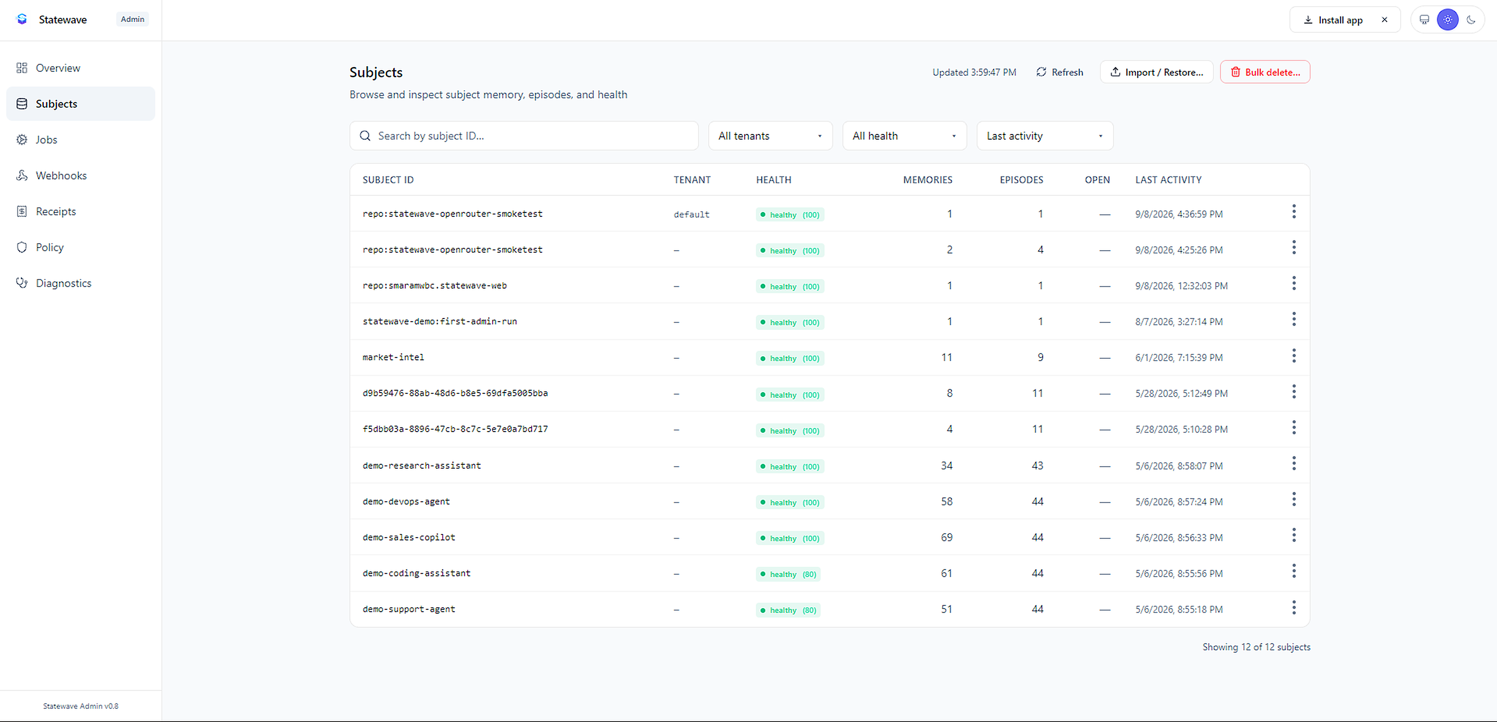Open actions menu for f5dbb03a subject

coord(1294,428)
